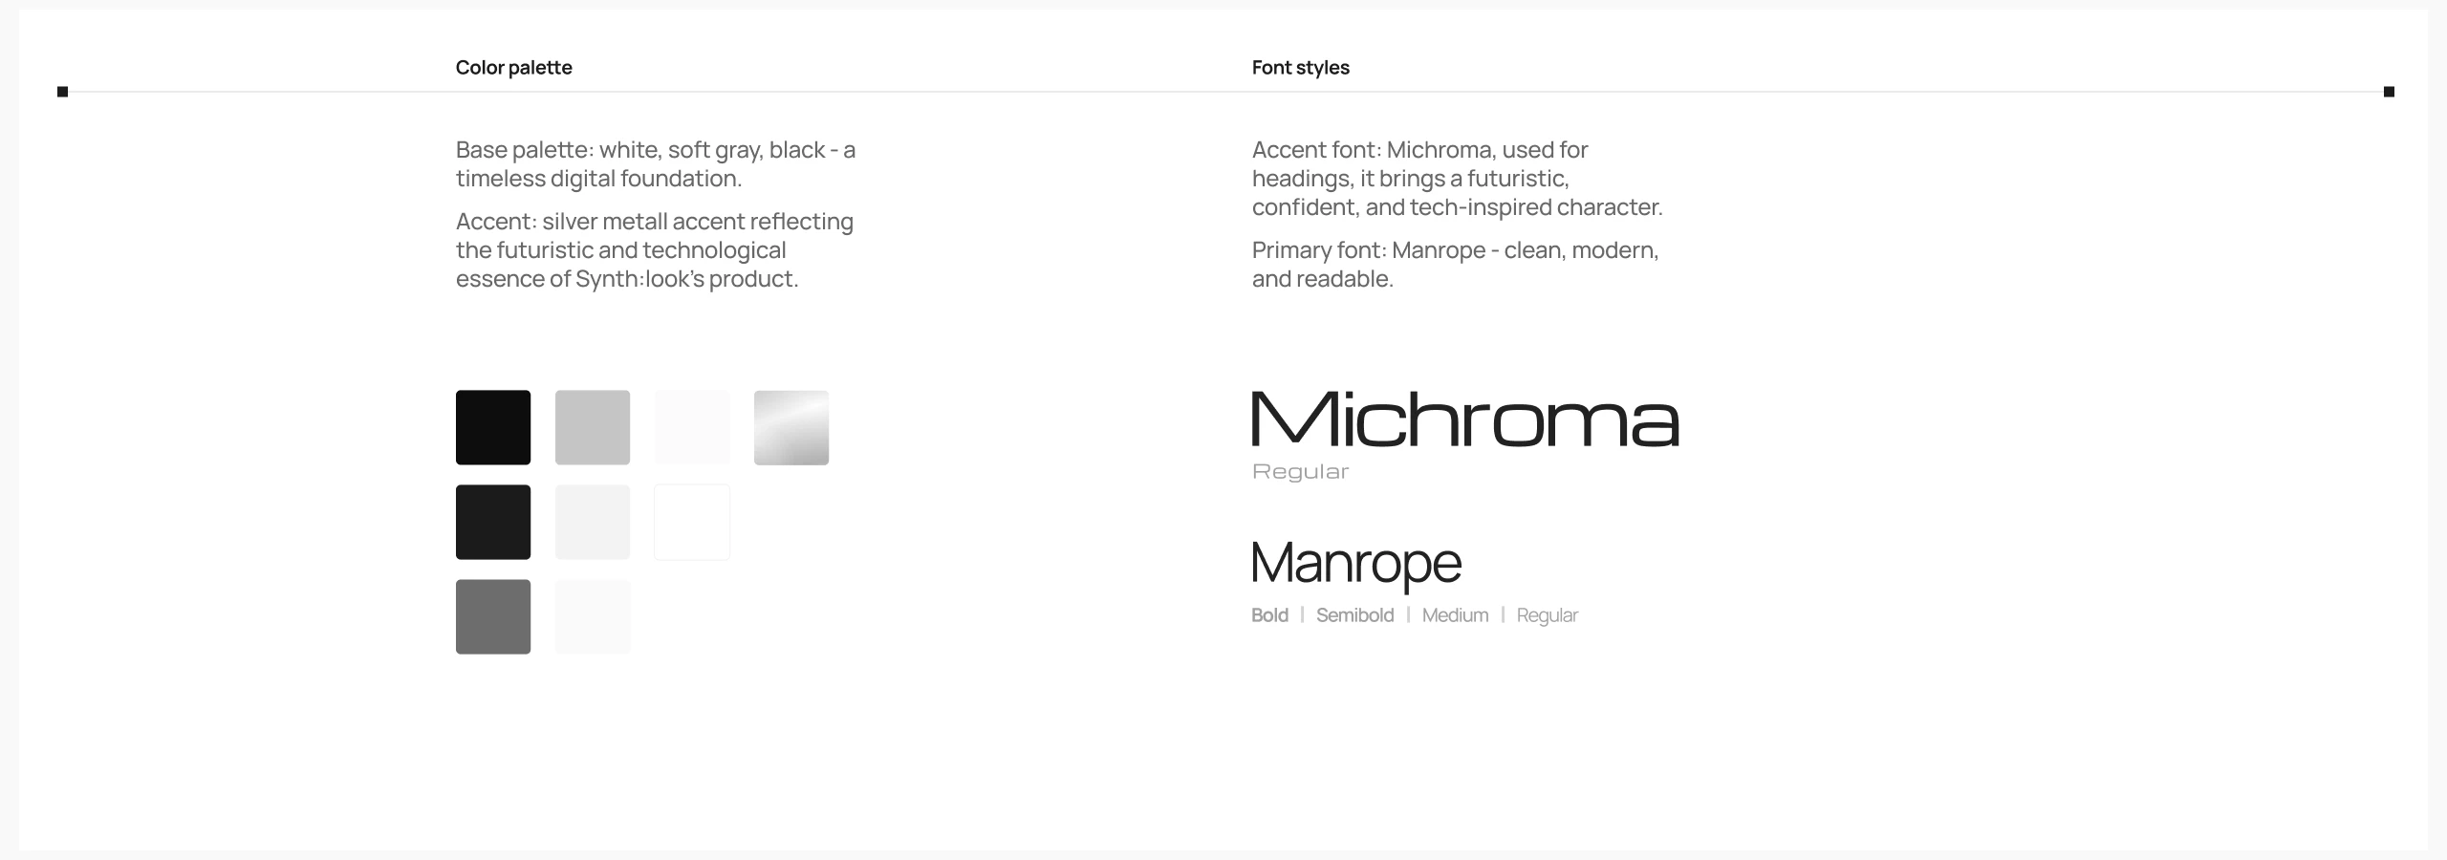Image resolution: width=2447 pixels, height=860 pixels.
Task: Select the light gray swatch beside black
Action: [593, 427]
